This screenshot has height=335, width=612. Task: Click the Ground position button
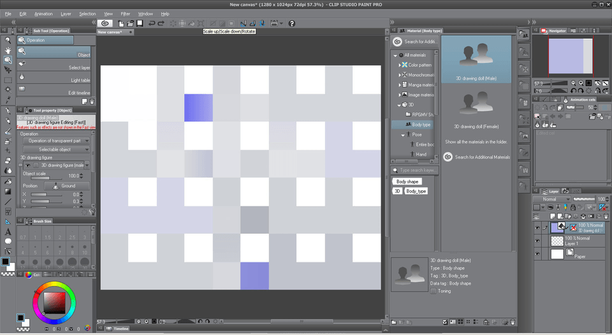click(x=67, y=186)
